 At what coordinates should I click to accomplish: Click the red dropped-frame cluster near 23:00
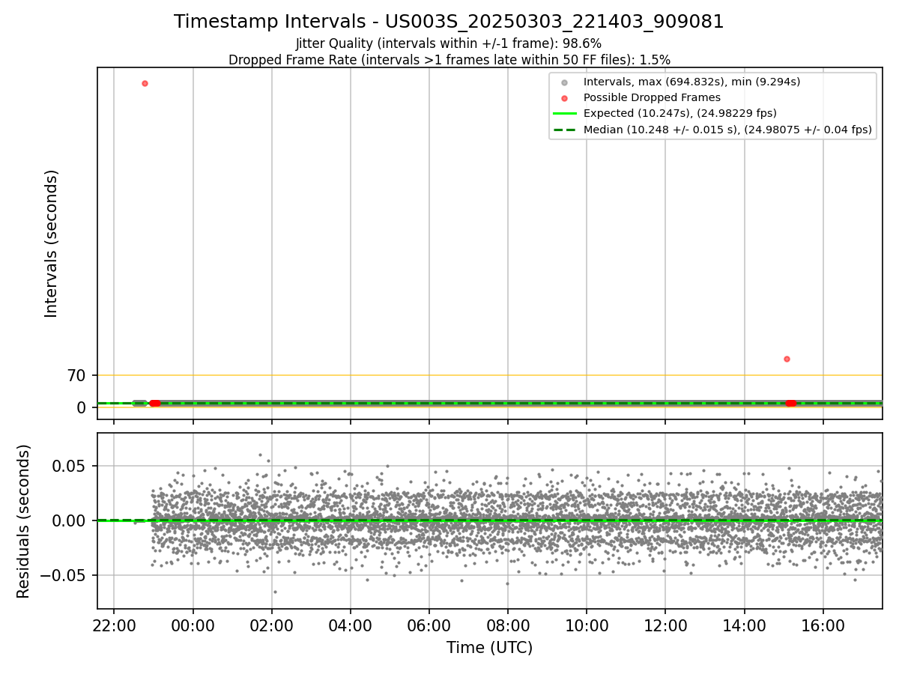[x=154, y=403]
